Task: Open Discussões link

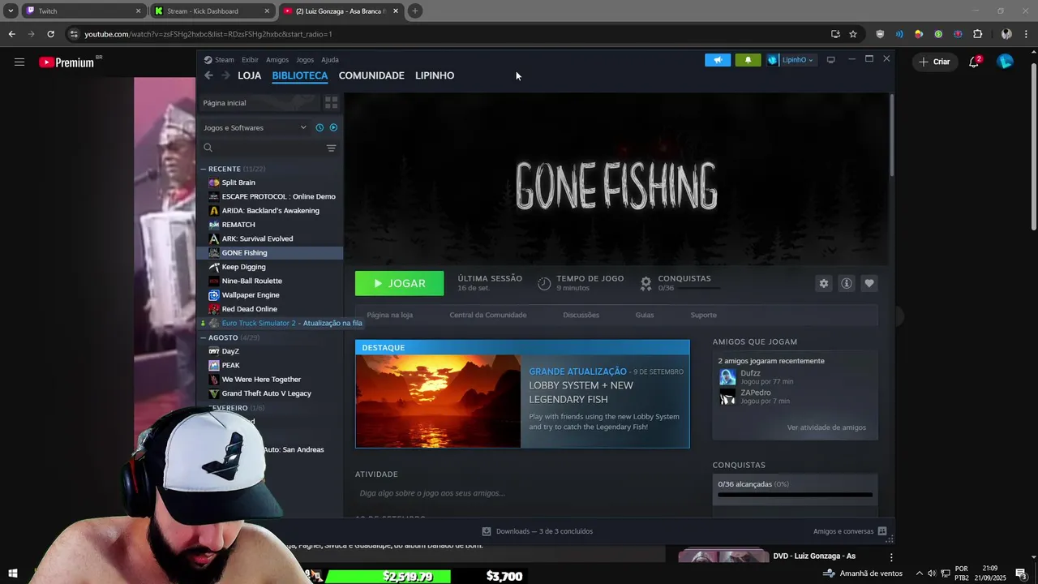Action: click(x=581, y=315)
